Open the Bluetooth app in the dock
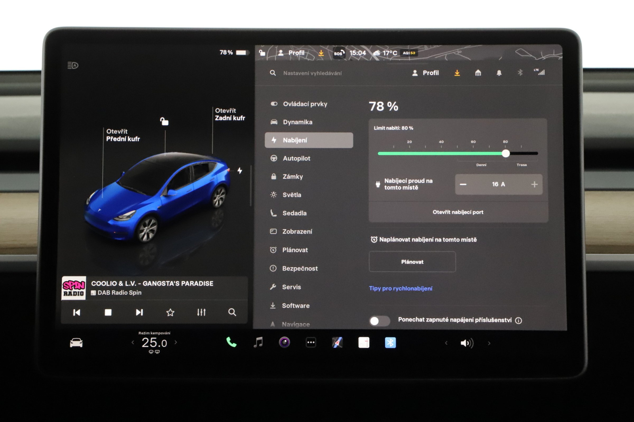 tap(390, 343)
